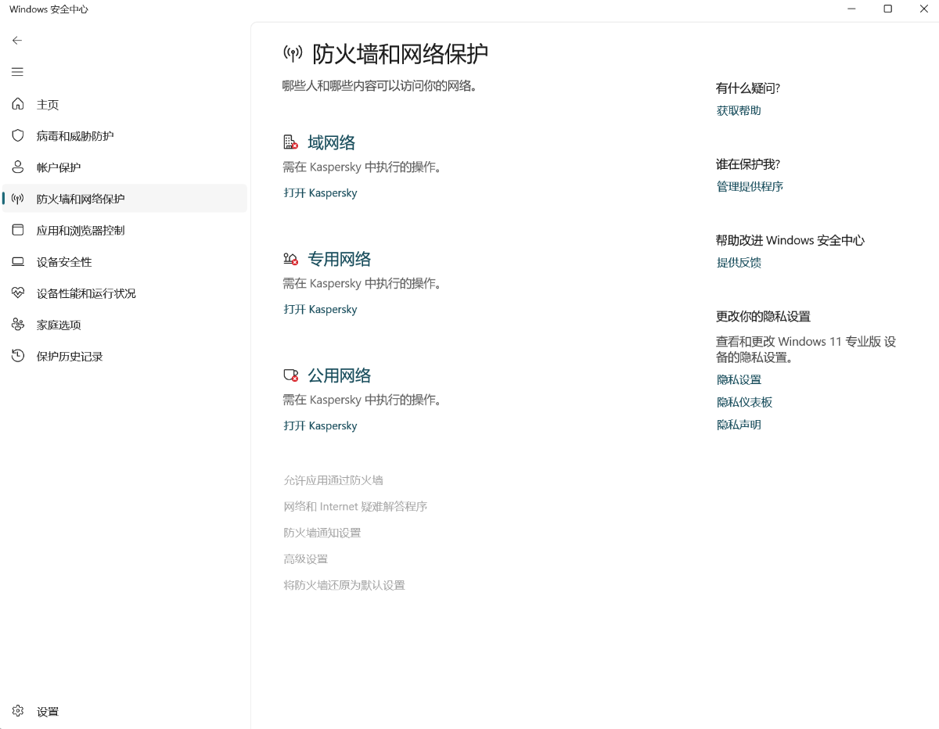This screenshot has width=939, height=729.
Task: Click the family icon for 家庭选项
Action: (18, 325)
